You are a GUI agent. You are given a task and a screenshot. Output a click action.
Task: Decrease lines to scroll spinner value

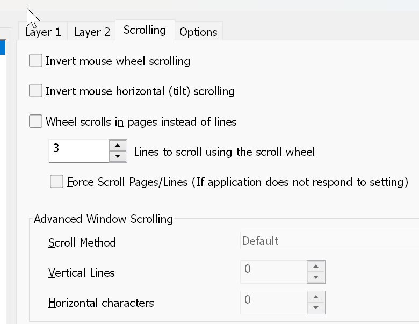pos(118,156)
